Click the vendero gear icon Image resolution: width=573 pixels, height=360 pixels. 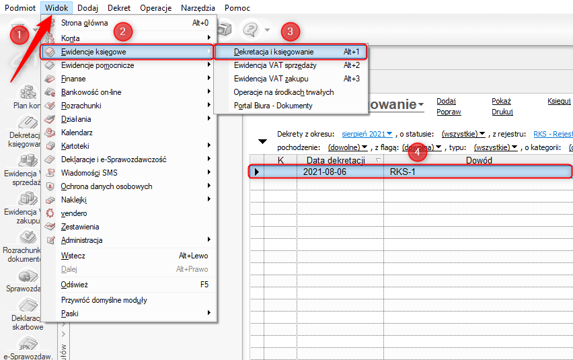[50, 213]
